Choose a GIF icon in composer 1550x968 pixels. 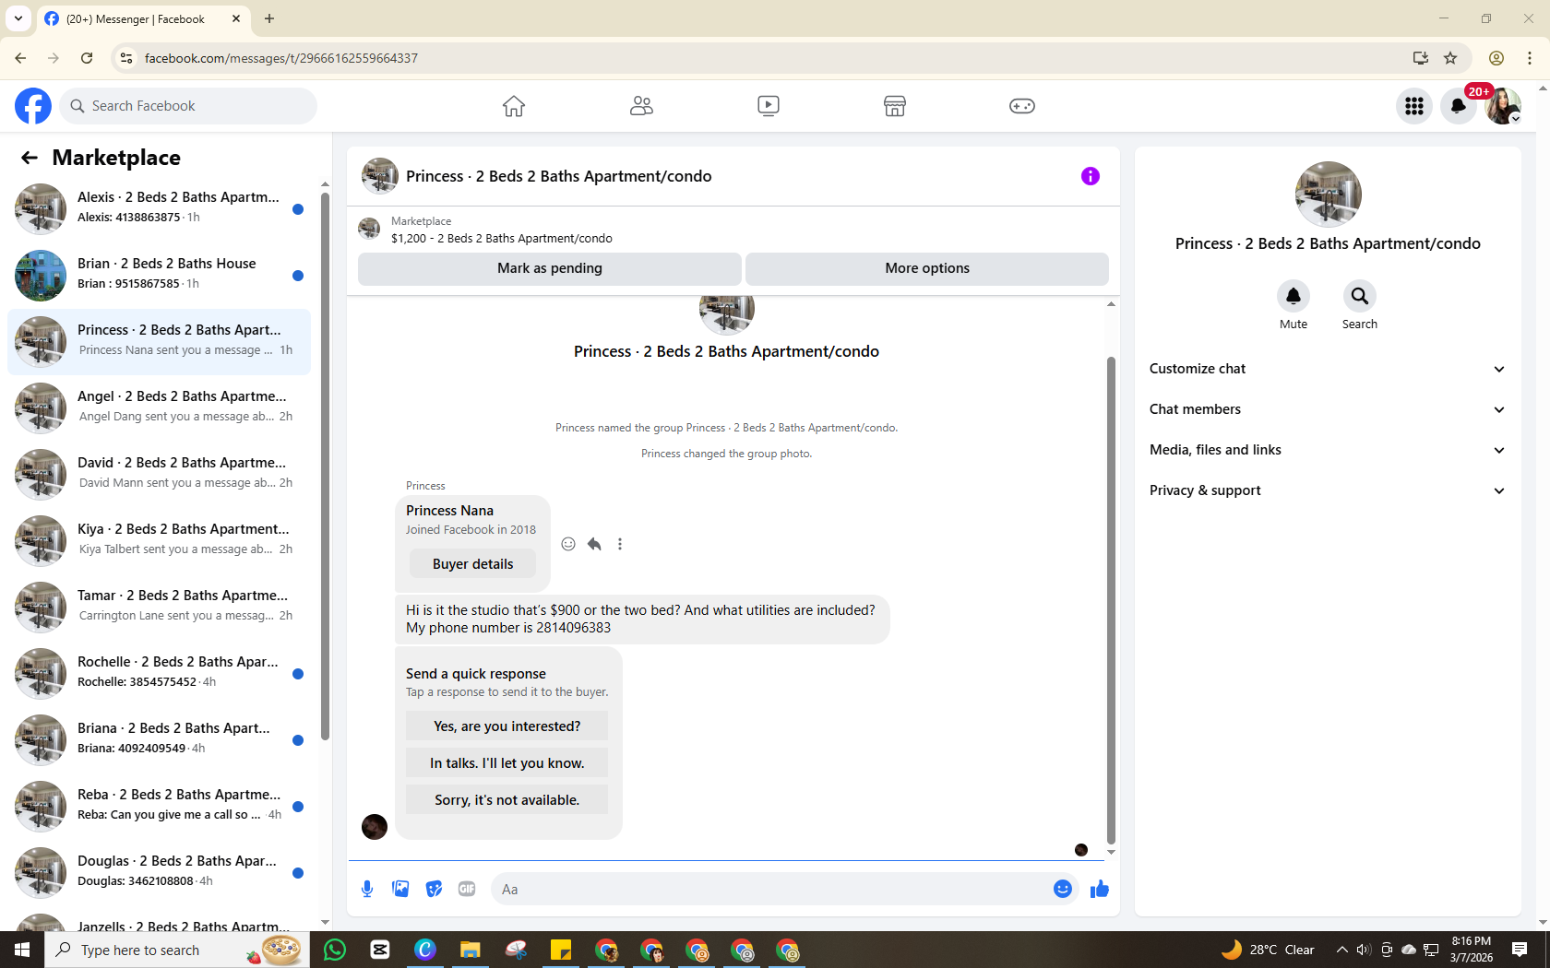(x=467, y=889)
